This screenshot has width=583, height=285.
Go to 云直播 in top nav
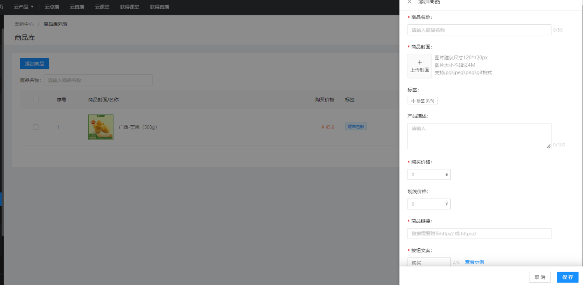(x=77, y=7)
